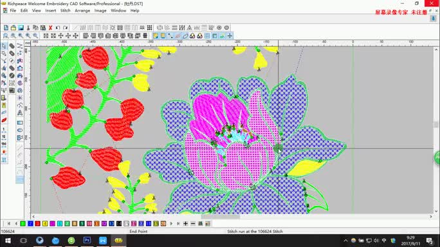This screenshot has width=440, height=247.
Task: Open the Image menu
Action: point(100,10)
